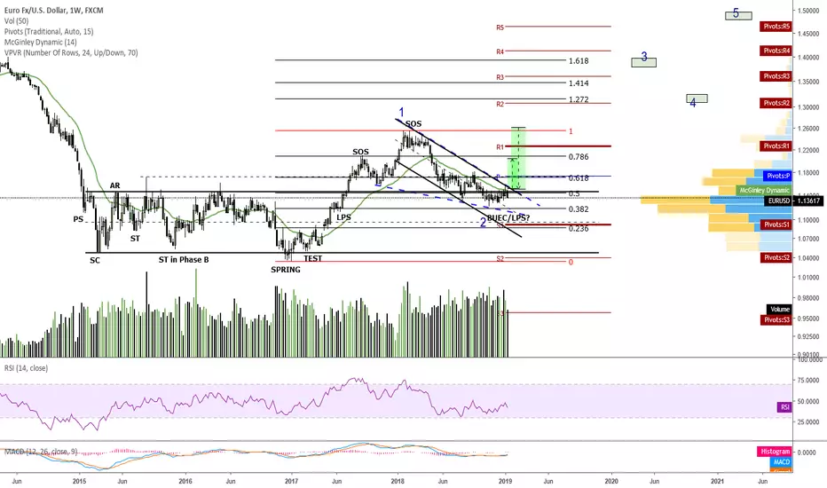The height and width of the screenshot is (488, 827).
Task: Click the Pivots:R1 price scale label
Action: [x=776, y=146]
